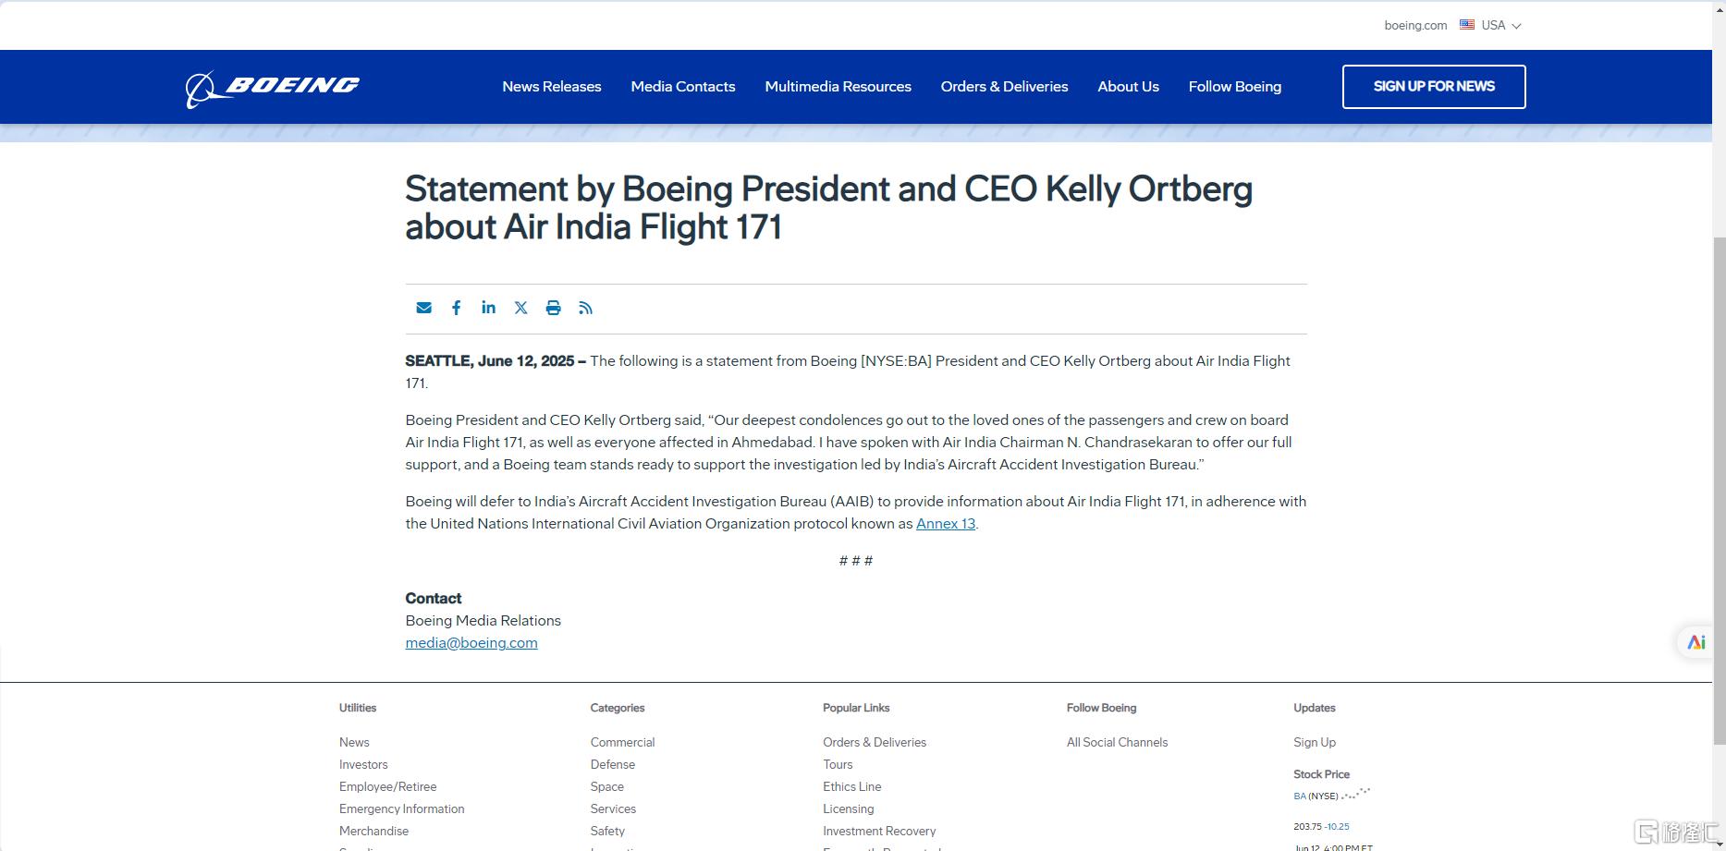Open Orders & Deliveries nav menu
Screen dimensions: 1726x851
pyautogui.click(x=1004, y=86)
